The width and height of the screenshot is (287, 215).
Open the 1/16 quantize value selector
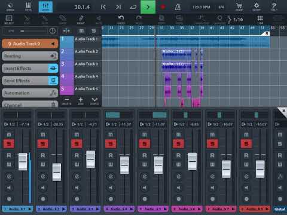pos(236,20)
